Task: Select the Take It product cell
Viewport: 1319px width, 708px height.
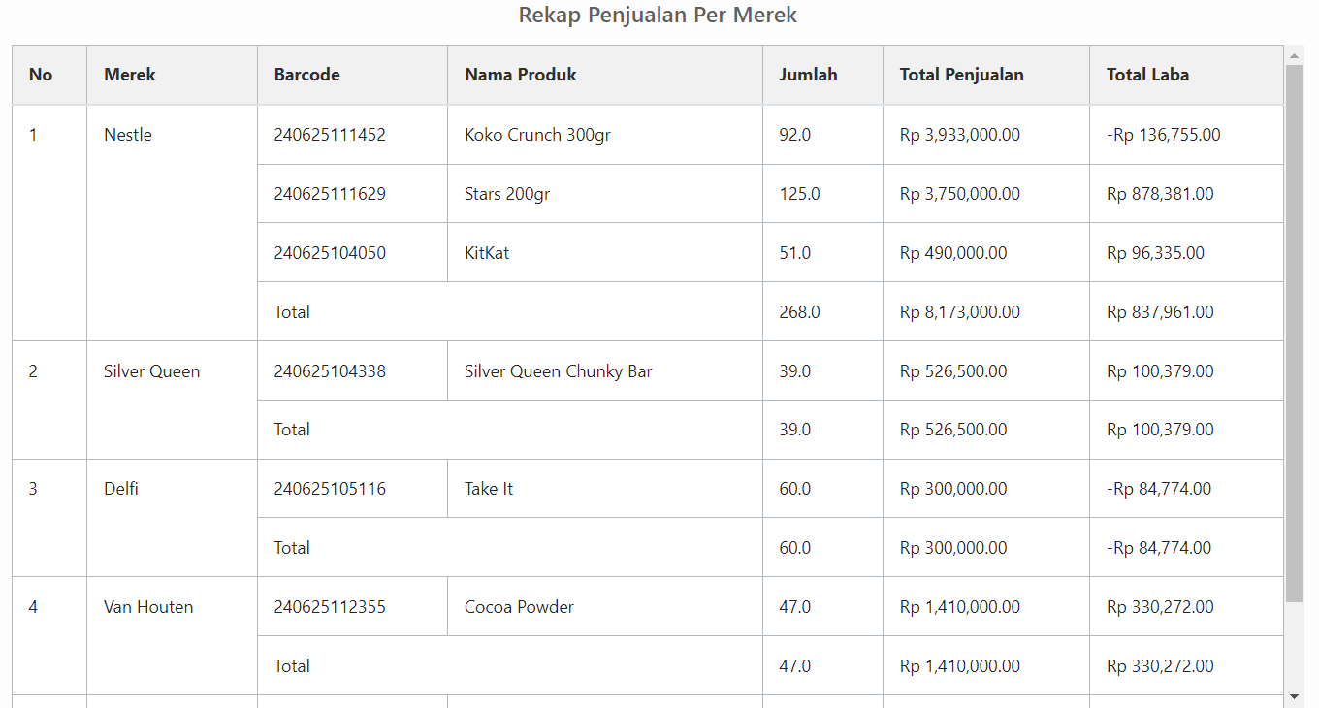Action: [489, 489]
